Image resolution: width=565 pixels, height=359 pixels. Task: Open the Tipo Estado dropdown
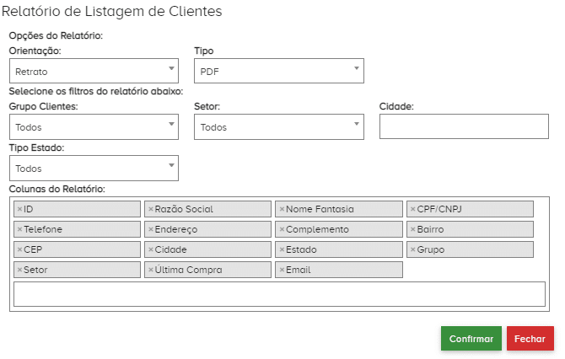(94, 169)
